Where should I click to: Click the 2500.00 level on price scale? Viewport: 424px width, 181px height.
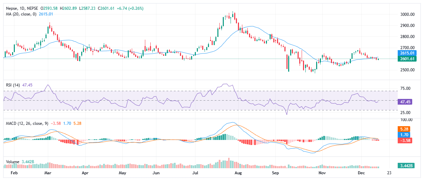pos(407,70)
